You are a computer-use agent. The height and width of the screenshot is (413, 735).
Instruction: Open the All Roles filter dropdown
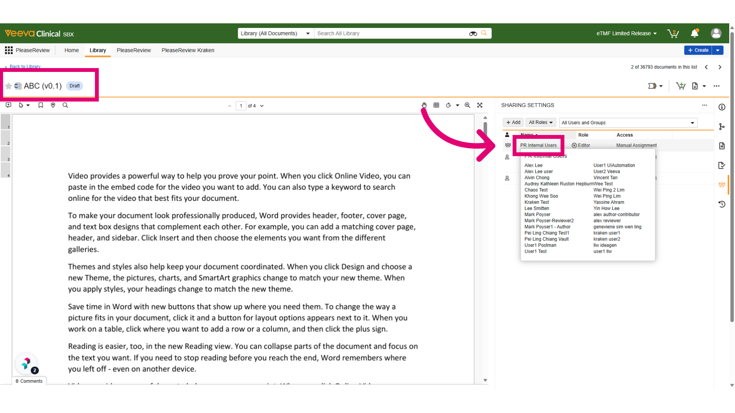541,122
